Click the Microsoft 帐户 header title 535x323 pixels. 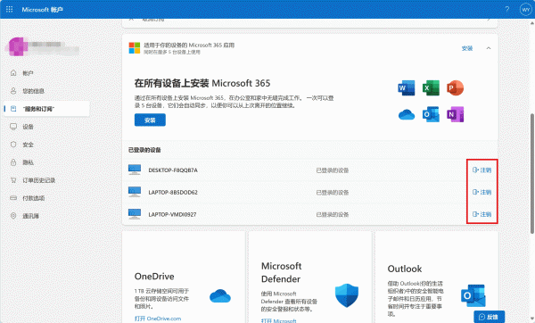point(42,10)
